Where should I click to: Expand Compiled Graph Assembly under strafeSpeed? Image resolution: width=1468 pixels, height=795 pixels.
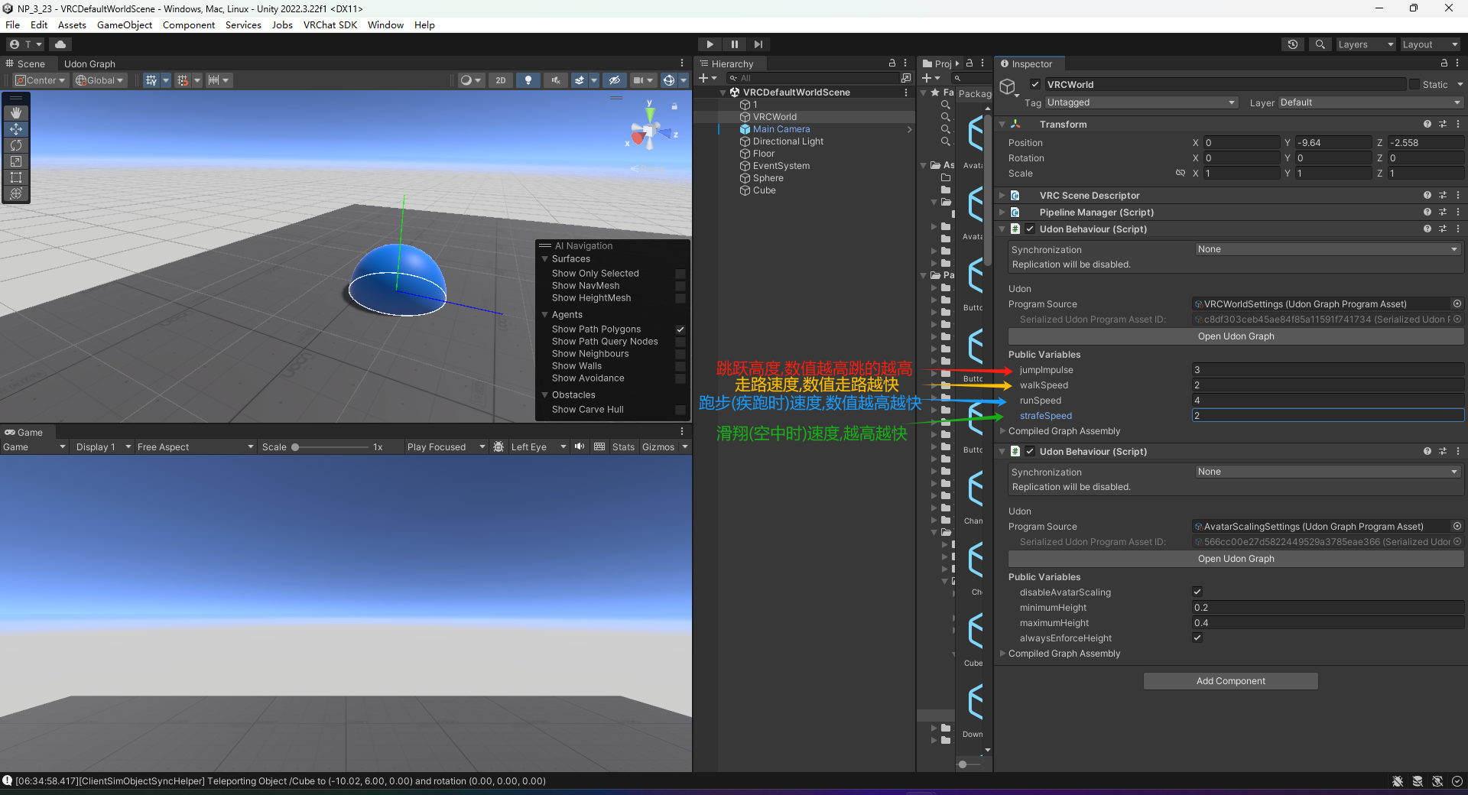pyautogui.click(x=1002, y=431)
